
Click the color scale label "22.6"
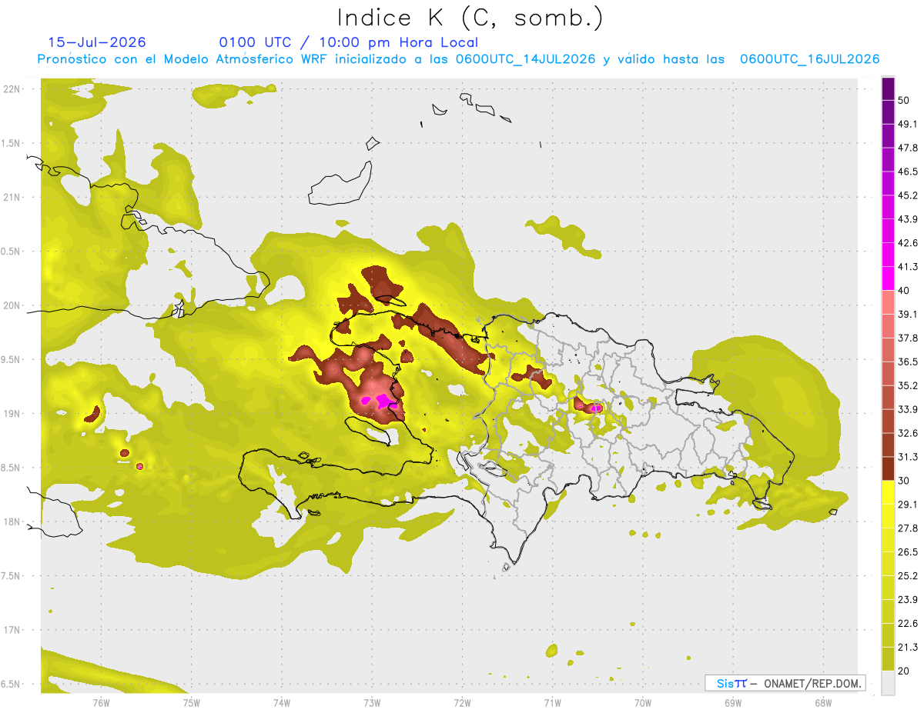908,624
